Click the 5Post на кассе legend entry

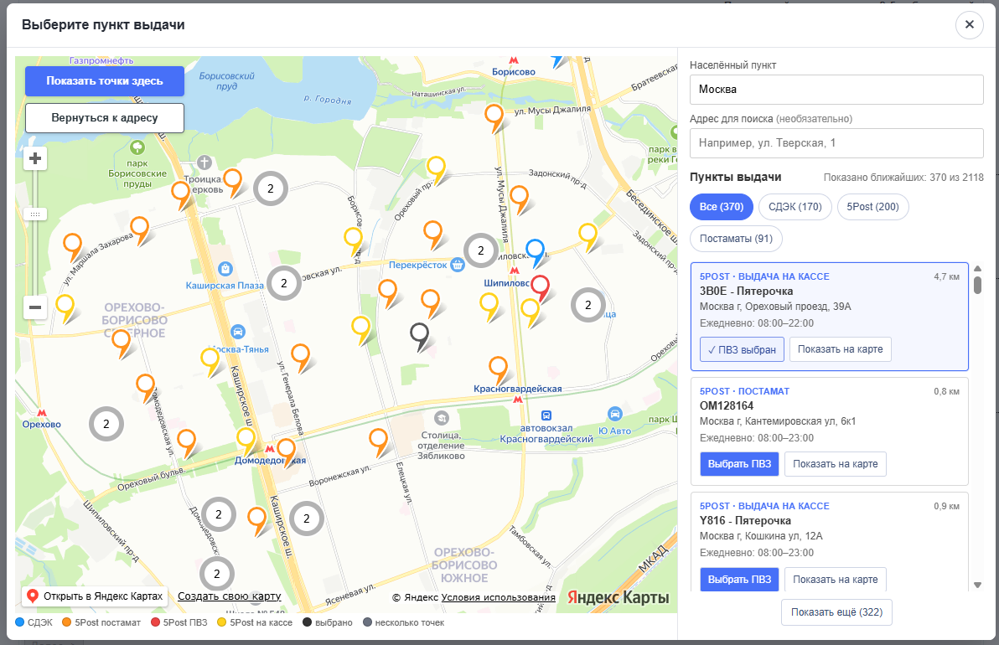[255, 622]
